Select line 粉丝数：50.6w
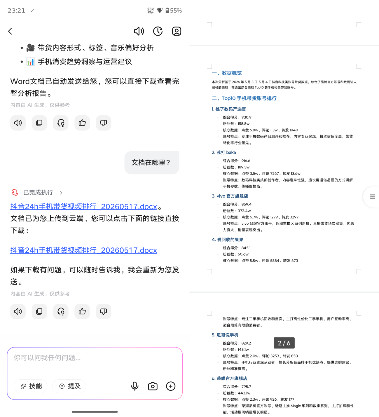The height and width of the screenshot is (417, 379). pyautogui.click(x=236, y=254)
